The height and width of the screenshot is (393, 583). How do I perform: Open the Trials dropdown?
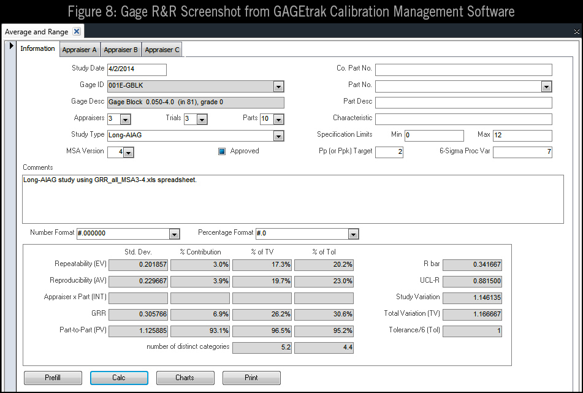202,119
